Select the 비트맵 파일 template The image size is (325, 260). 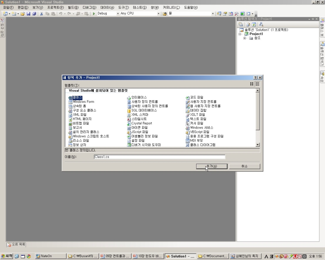point(79,123)
